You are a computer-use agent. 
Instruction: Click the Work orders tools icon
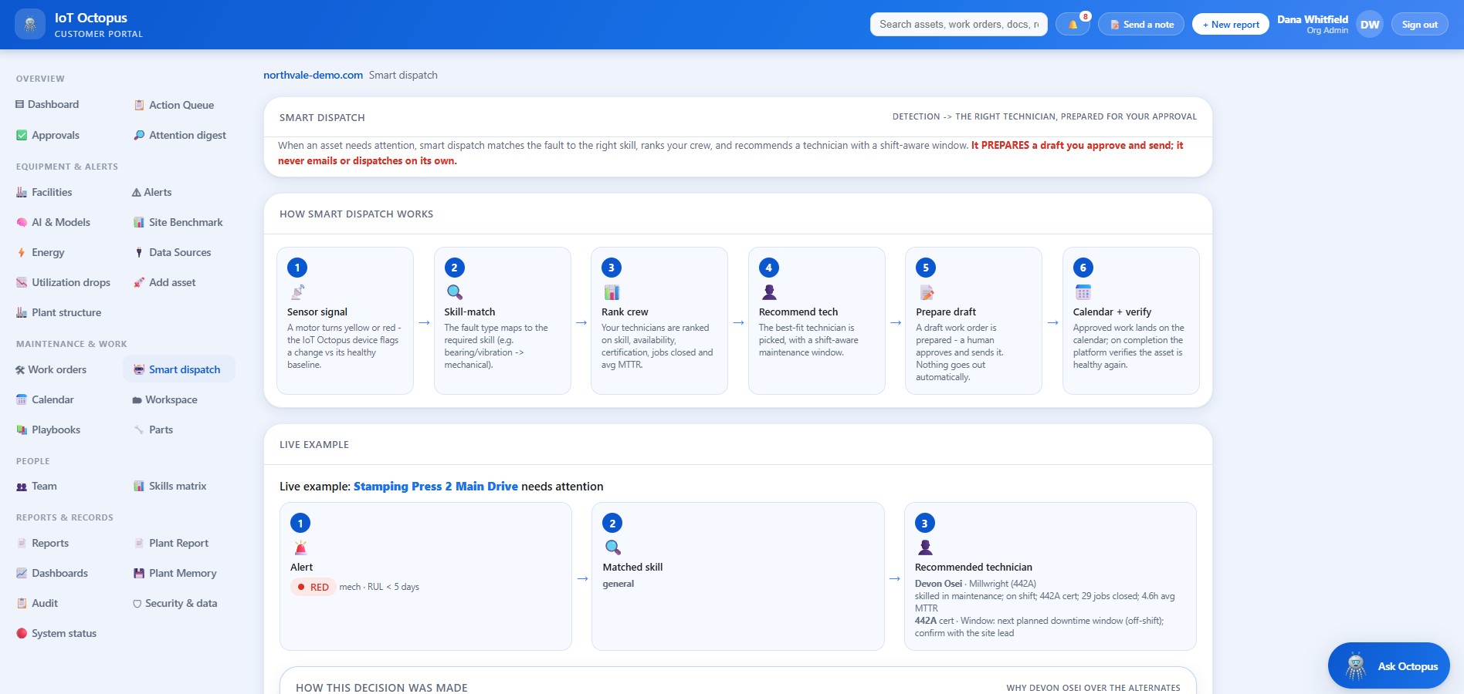[20, 369]
